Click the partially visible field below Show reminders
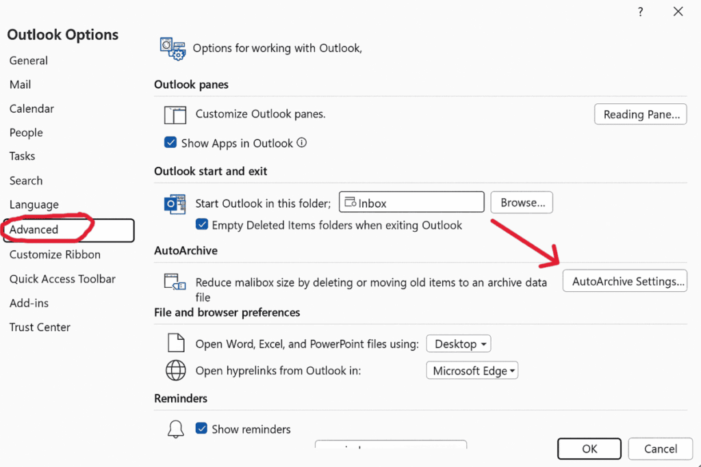Image resolution: width=701 pixels, height=467 pixels. (391, 444)
